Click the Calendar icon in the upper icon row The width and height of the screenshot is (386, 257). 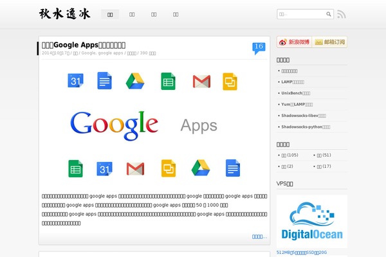pos(75,81)
